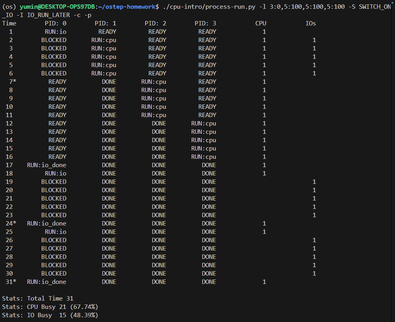Click the ./cpu-intro/process-run.py command text
This screenshot has width=395, height=322.
point(209,7)
